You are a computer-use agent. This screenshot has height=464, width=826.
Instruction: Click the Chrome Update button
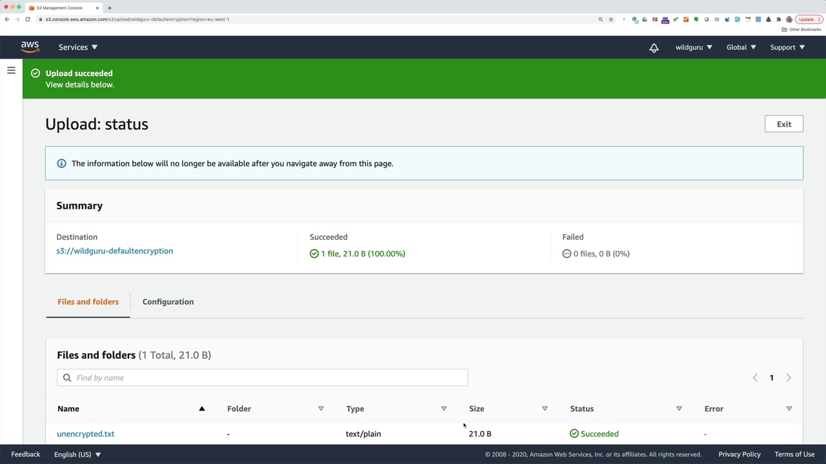pyautogui.click(x=809, y=19)
